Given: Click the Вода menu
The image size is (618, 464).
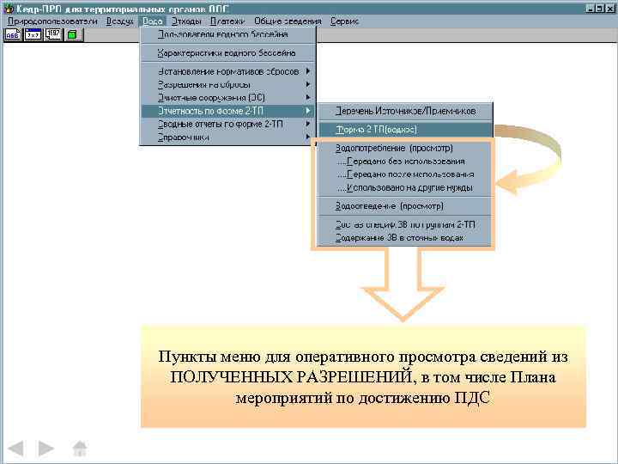Looking at the screenshot, I should point(153,21).
